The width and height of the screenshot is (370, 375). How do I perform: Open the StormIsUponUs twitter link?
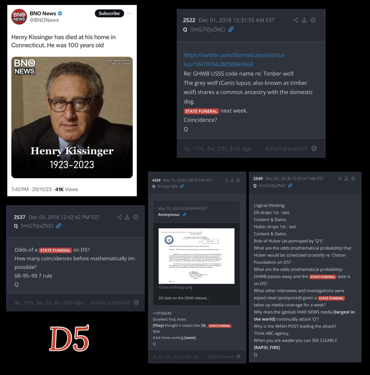pyautogui.click(x=234, y=60)
